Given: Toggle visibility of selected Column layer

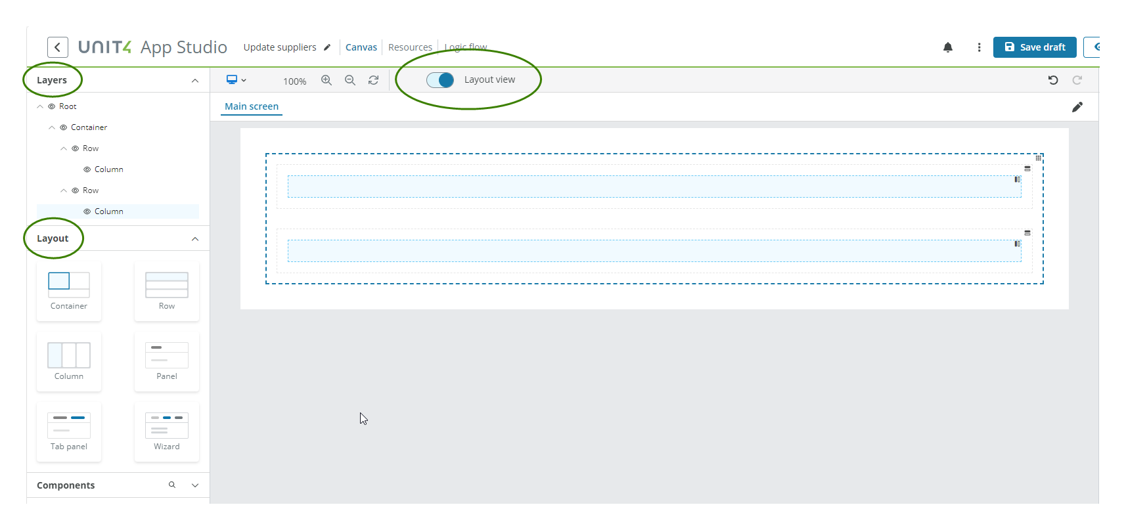Looking at the screenshot, I should coord(87,211).
